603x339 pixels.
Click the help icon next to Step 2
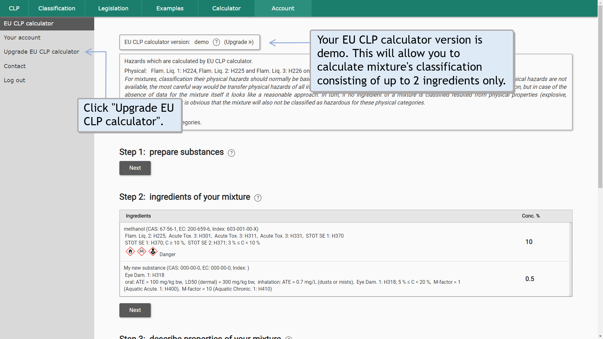coord(257,197)
